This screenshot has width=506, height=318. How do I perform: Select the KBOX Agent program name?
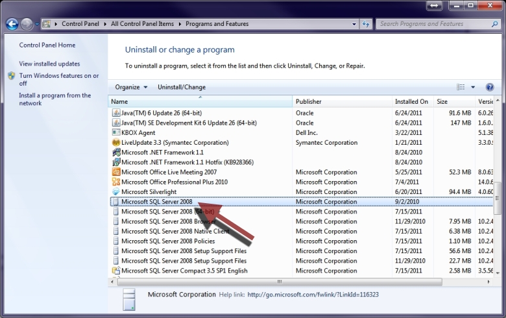(x=138, y=132)
